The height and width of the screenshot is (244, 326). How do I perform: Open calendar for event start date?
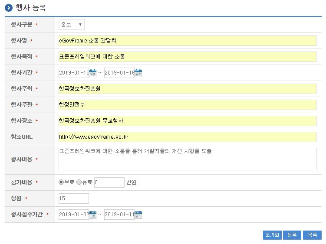[92, 73]
